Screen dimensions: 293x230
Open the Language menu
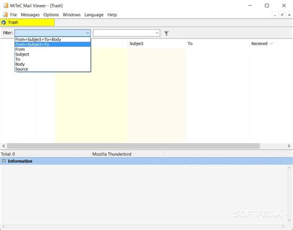click(94, 15)
